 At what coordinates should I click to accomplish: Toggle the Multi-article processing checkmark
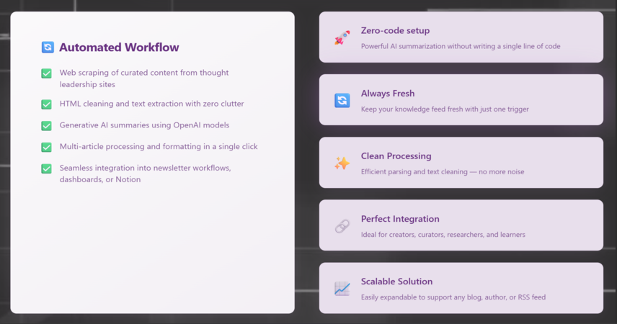[46, 147]
